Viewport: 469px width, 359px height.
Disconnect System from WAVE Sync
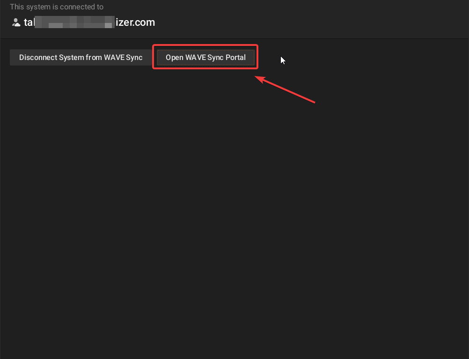[81, 57]
